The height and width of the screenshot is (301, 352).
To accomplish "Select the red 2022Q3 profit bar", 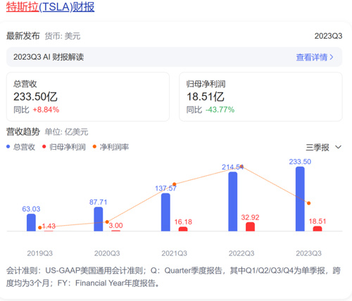I will [250, 226].
